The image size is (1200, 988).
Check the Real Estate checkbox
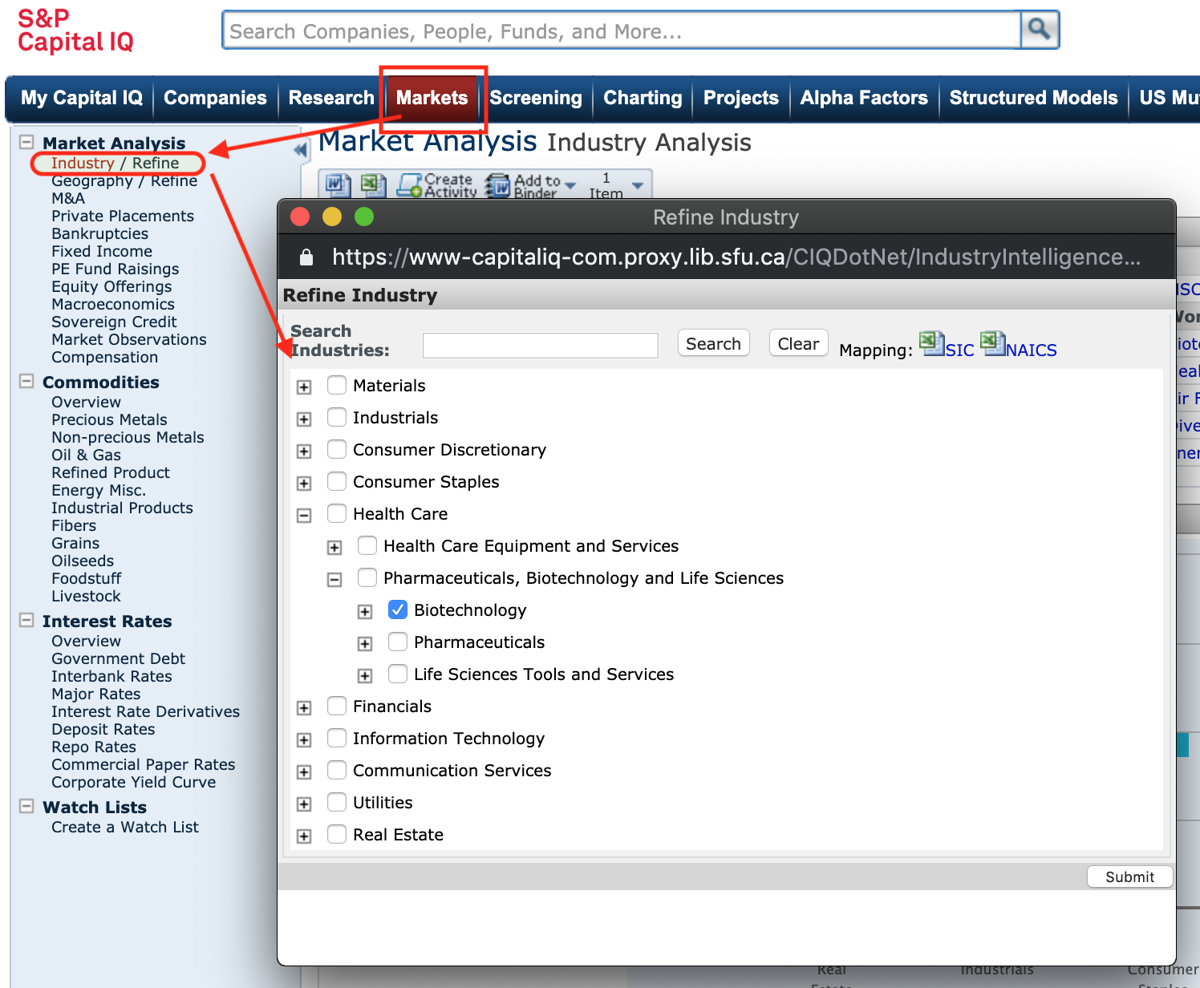coord(337,834)
